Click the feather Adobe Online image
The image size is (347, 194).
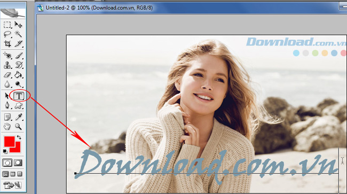click(13, 13)
